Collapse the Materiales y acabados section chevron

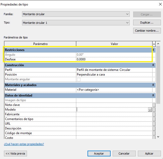[x=153, y=85]
